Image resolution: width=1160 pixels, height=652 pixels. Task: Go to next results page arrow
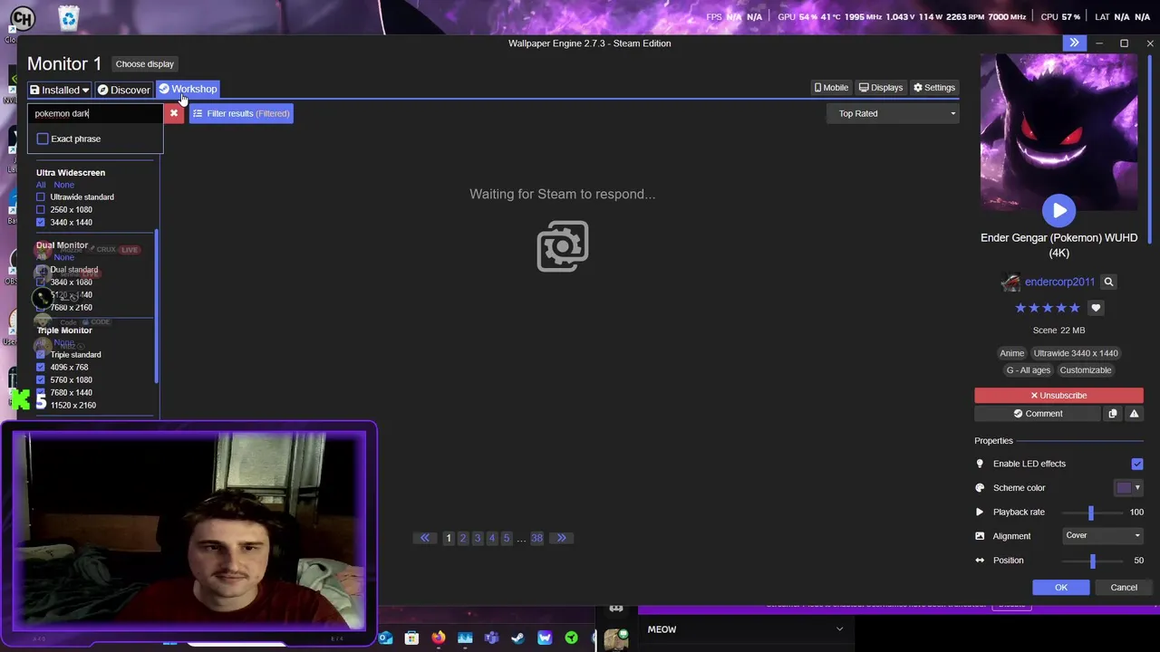pyautogui.click(x=561, y=538)
